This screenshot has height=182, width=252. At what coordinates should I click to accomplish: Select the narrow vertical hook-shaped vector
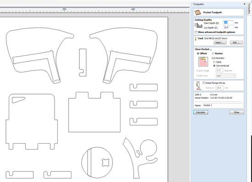tap(83, 62)
